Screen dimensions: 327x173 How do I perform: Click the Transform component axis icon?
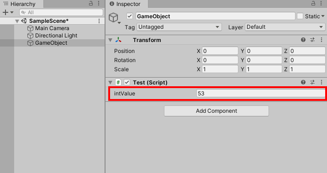(118, 40)
